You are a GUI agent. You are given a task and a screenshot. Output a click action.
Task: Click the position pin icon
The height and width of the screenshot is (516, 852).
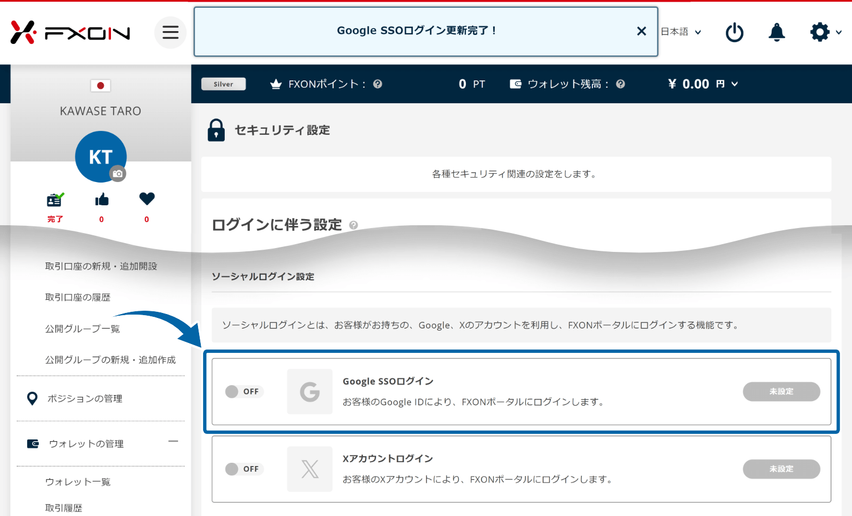[x=32, y=398]
